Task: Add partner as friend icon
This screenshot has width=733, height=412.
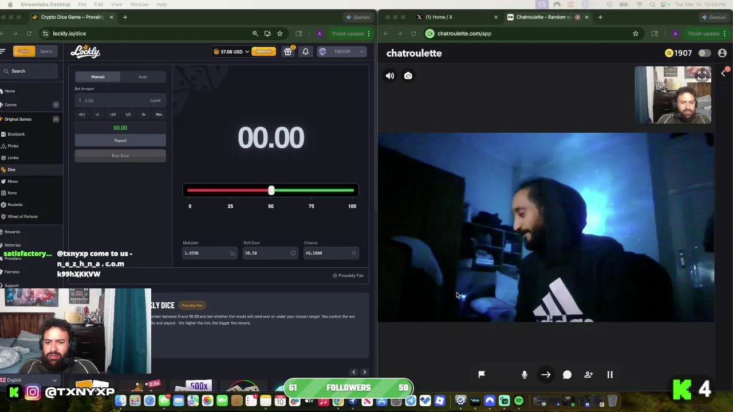Action: coord(589,375)
